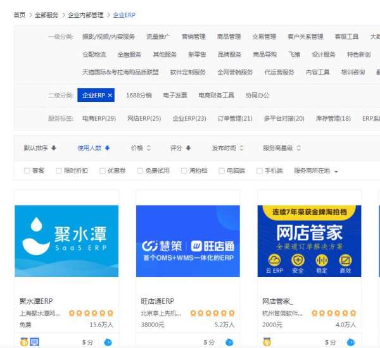Select the 飞猪 category
The height and width of the screenshot is (348, 380).
[294, 54]
